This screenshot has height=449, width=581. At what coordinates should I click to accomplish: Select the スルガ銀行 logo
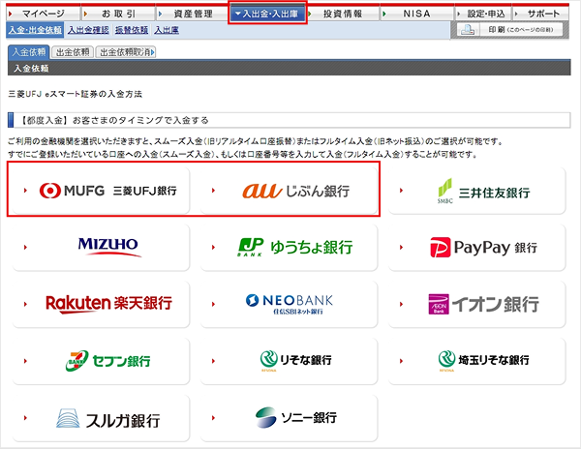click(108, 418)
